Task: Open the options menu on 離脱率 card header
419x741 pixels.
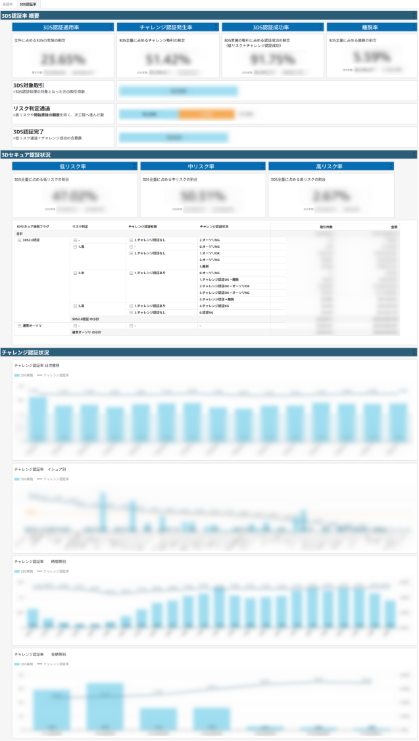Action: [414, 28]
